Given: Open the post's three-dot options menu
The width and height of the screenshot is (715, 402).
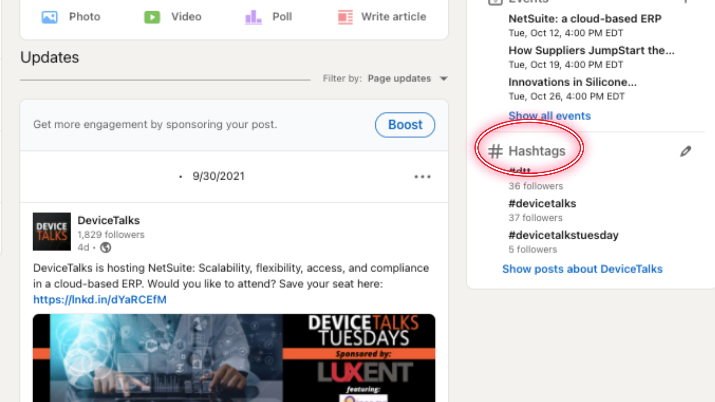Looking at the screenshot, I should (422, 176).
